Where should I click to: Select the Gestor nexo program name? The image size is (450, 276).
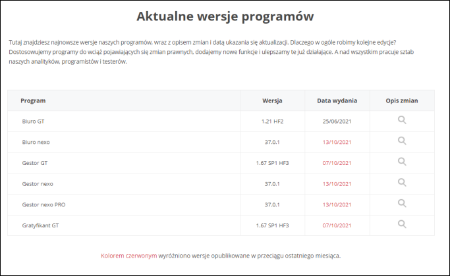coord(38,184)
